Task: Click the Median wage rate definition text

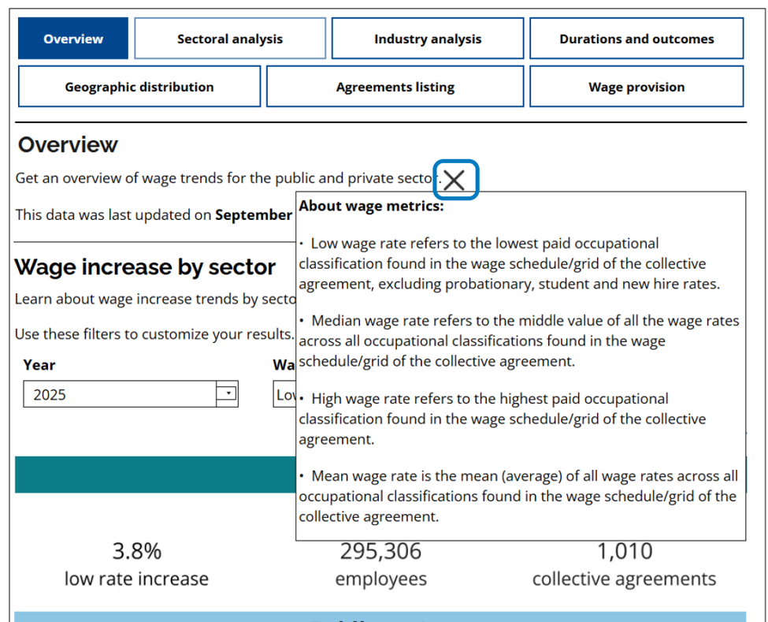Action: pos(518,341)
